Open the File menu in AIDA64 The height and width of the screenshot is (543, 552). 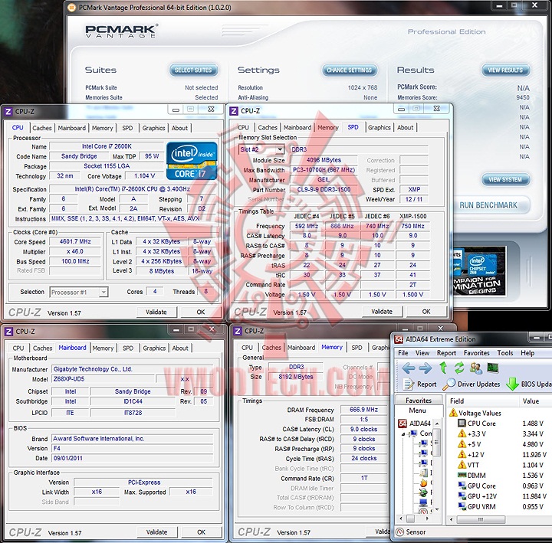pyautogui.click(x=403, y=353)
